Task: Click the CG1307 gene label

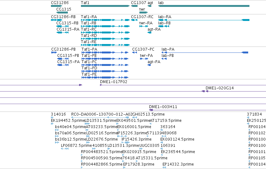Action: coord(138,3)
